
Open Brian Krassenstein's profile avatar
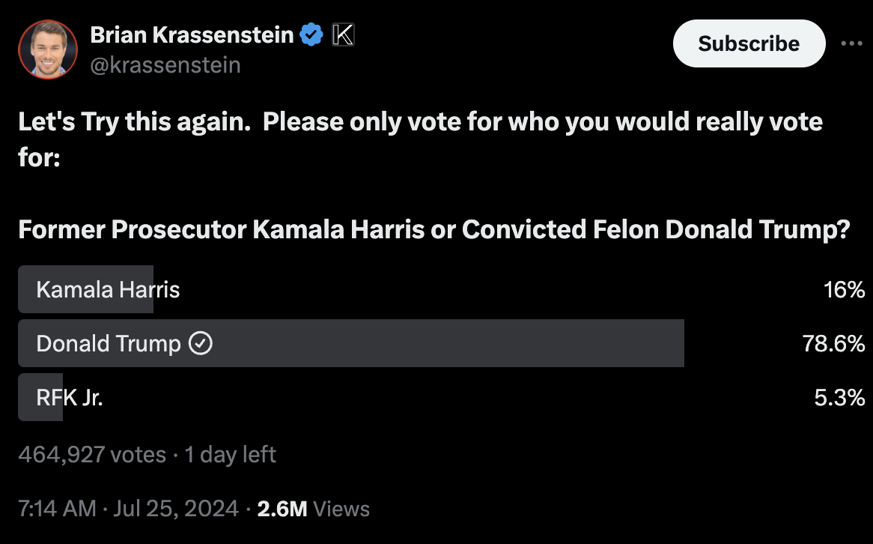point(48,49)
